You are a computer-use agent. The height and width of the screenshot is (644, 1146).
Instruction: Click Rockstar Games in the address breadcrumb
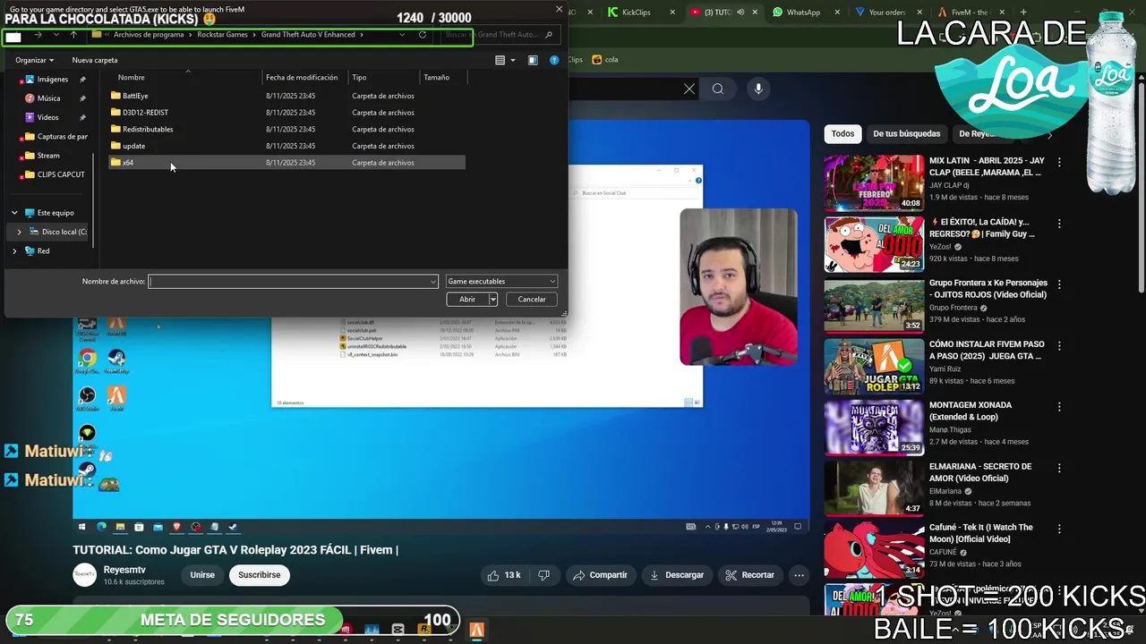pos(222,35)
